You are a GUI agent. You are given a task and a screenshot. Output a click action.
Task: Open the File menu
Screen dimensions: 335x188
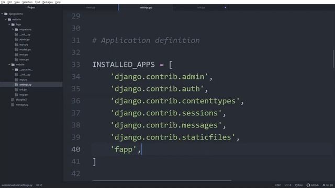(x=3, y=2)
